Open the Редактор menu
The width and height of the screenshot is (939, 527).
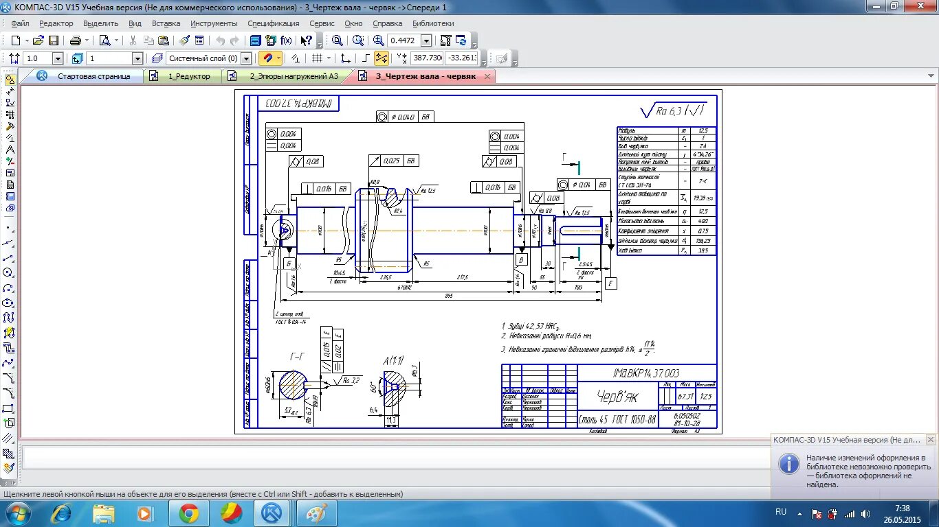56,23
